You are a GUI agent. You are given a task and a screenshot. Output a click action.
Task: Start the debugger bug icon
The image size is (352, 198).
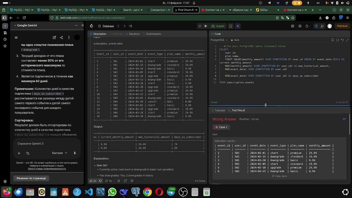coord(200,26)
